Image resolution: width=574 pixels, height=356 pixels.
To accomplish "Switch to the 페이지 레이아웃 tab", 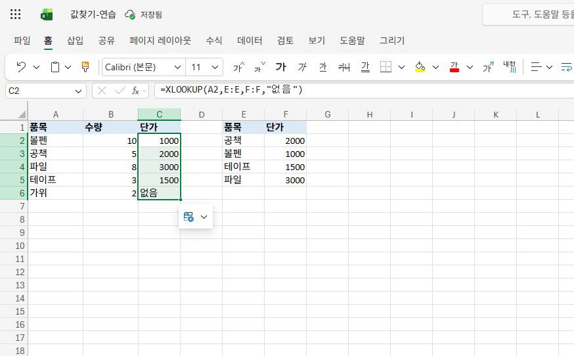I will pyautogui.click(x=160, y=40).
